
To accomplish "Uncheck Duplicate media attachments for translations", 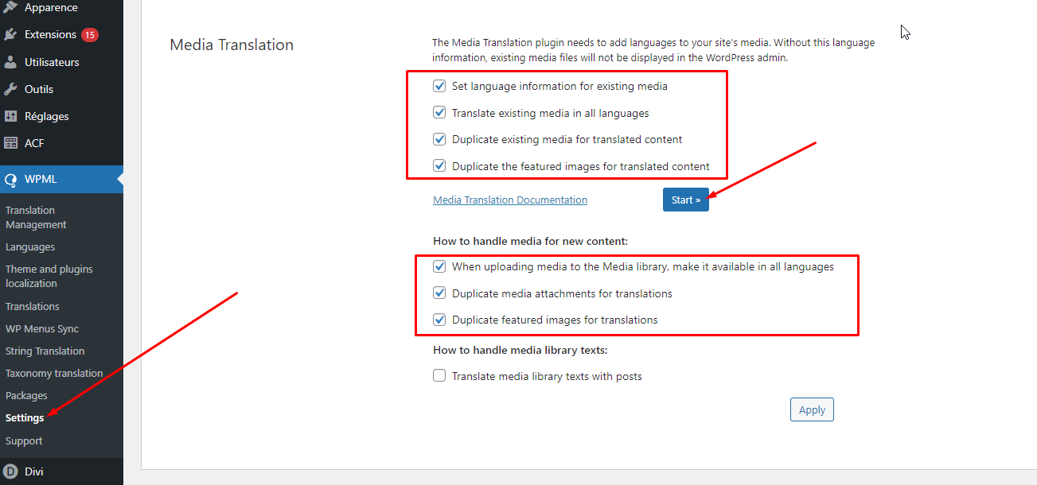I will [439, 293].
